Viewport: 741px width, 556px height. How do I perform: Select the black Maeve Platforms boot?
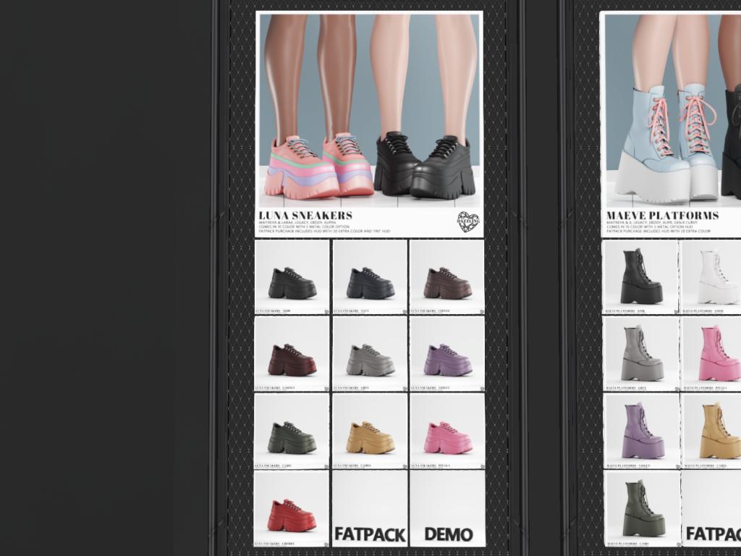[x=640, y=278]
